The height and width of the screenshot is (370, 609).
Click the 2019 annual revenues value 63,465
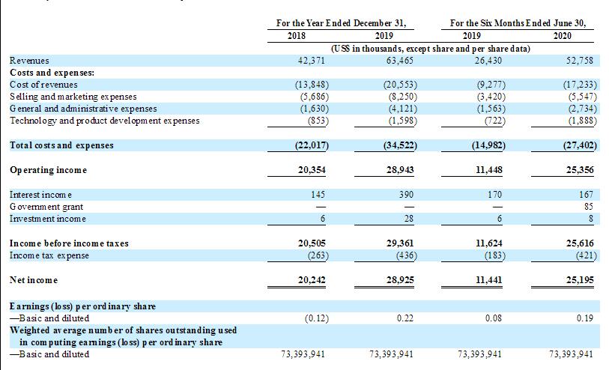click(400, 61)
